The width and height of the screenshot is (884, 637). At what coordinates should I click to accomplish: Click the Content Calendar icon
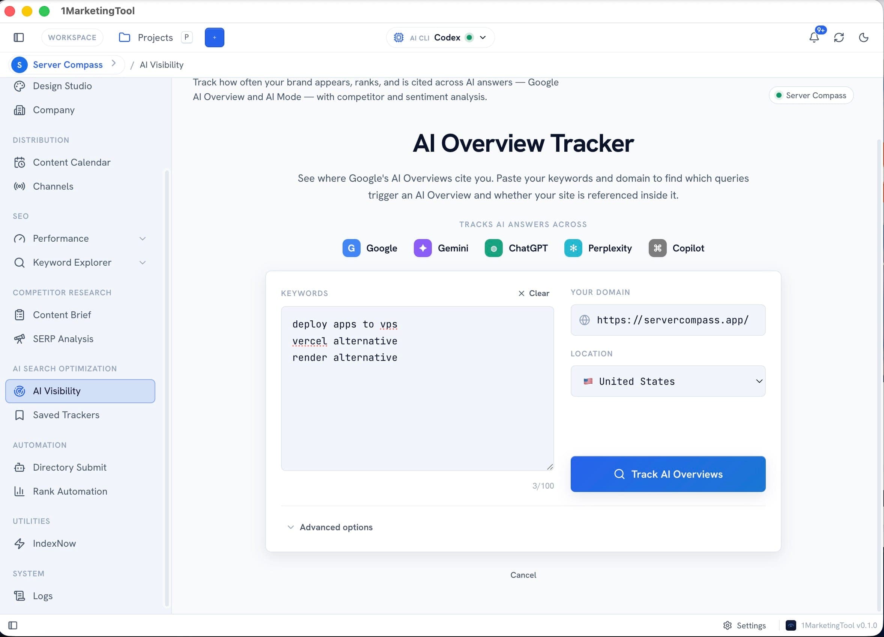pos(20,162)
